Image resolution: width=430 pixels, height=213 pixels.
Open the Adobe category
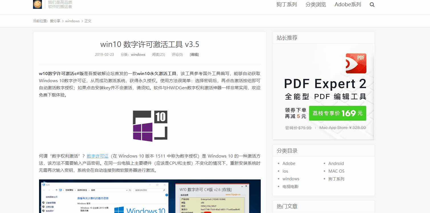289,164
